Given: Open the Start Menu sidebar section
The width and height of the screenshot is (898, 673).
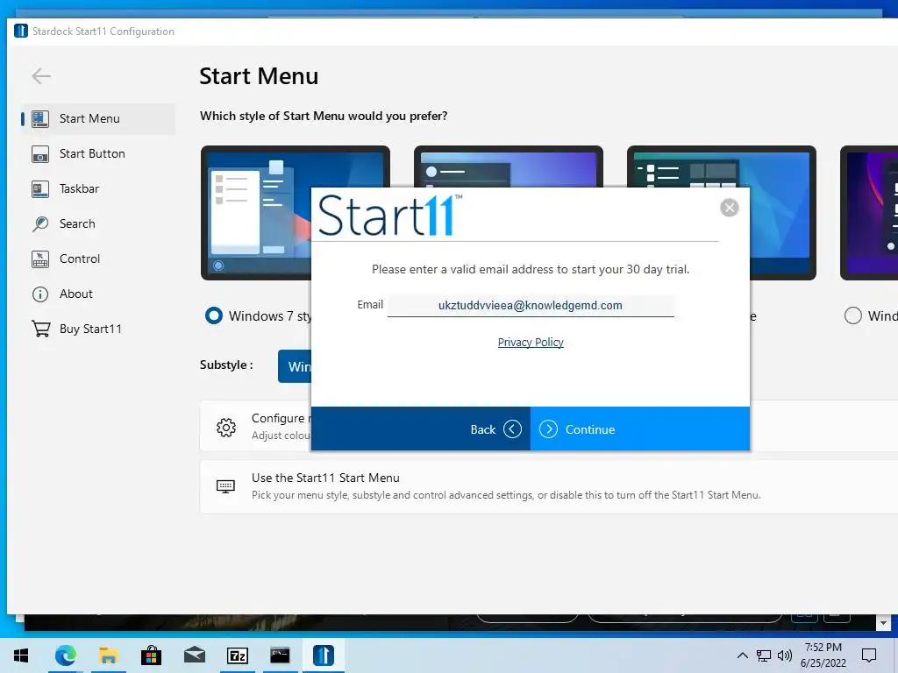Looking at the screenshot, I should coord(98,119).
